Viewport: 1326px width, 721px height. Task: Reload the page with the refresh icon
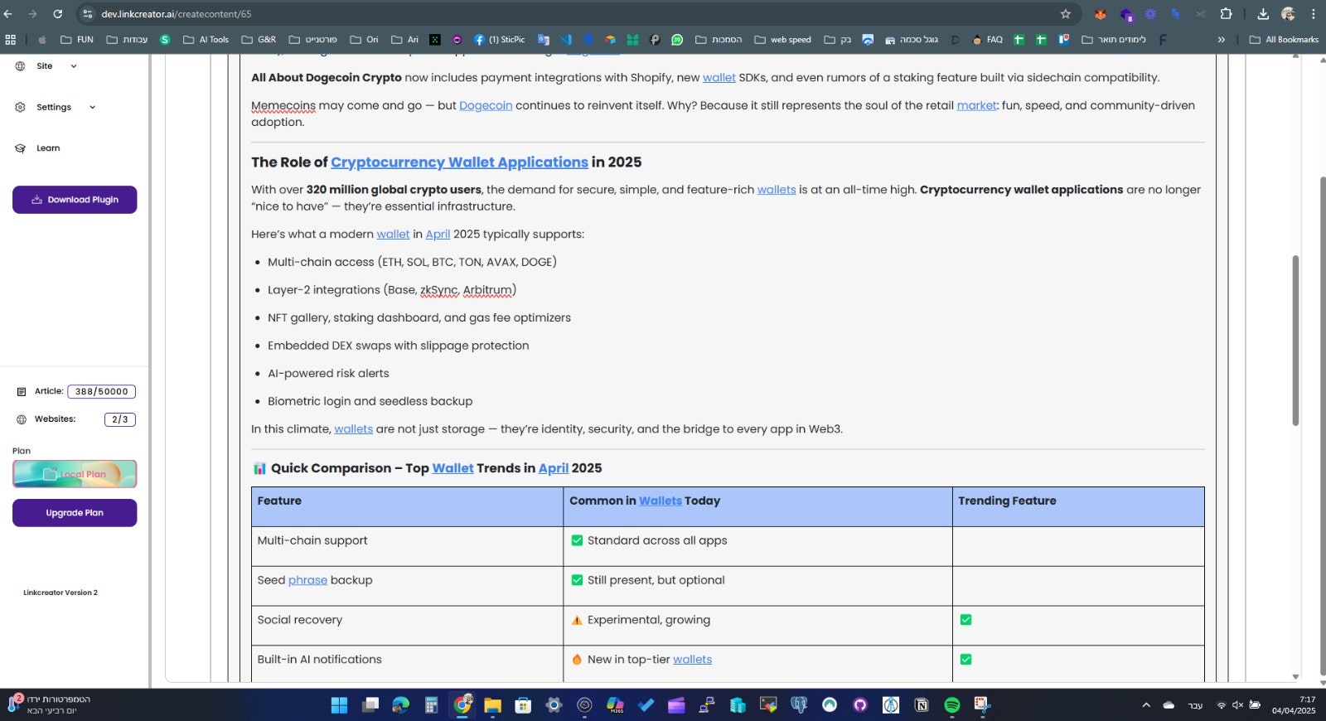tap(58, 14)
